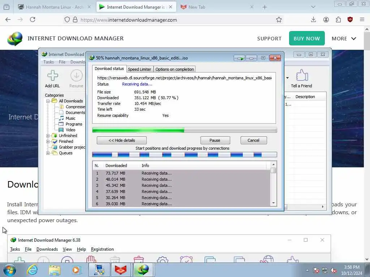This screenshot has width=370, height=277.
Task: Click the green arrow button in dialog title bar
Action: (x=240, y=58)
